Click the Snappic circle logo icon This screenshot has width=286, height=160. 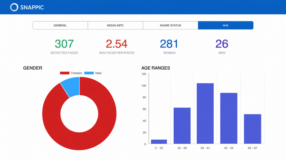click(14, 7)
